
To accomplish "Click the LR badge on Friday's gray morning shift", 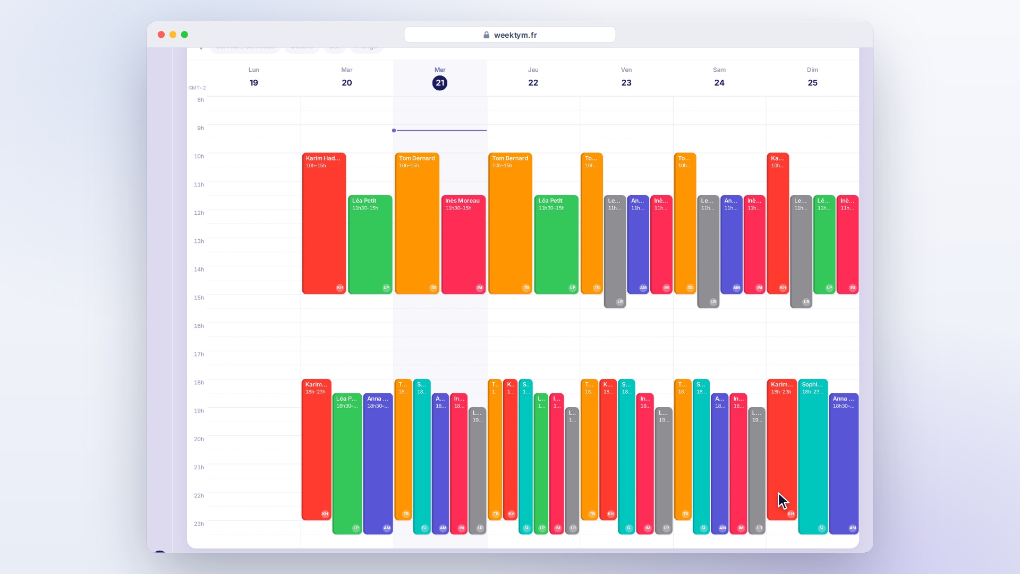I will coord(620,302).
